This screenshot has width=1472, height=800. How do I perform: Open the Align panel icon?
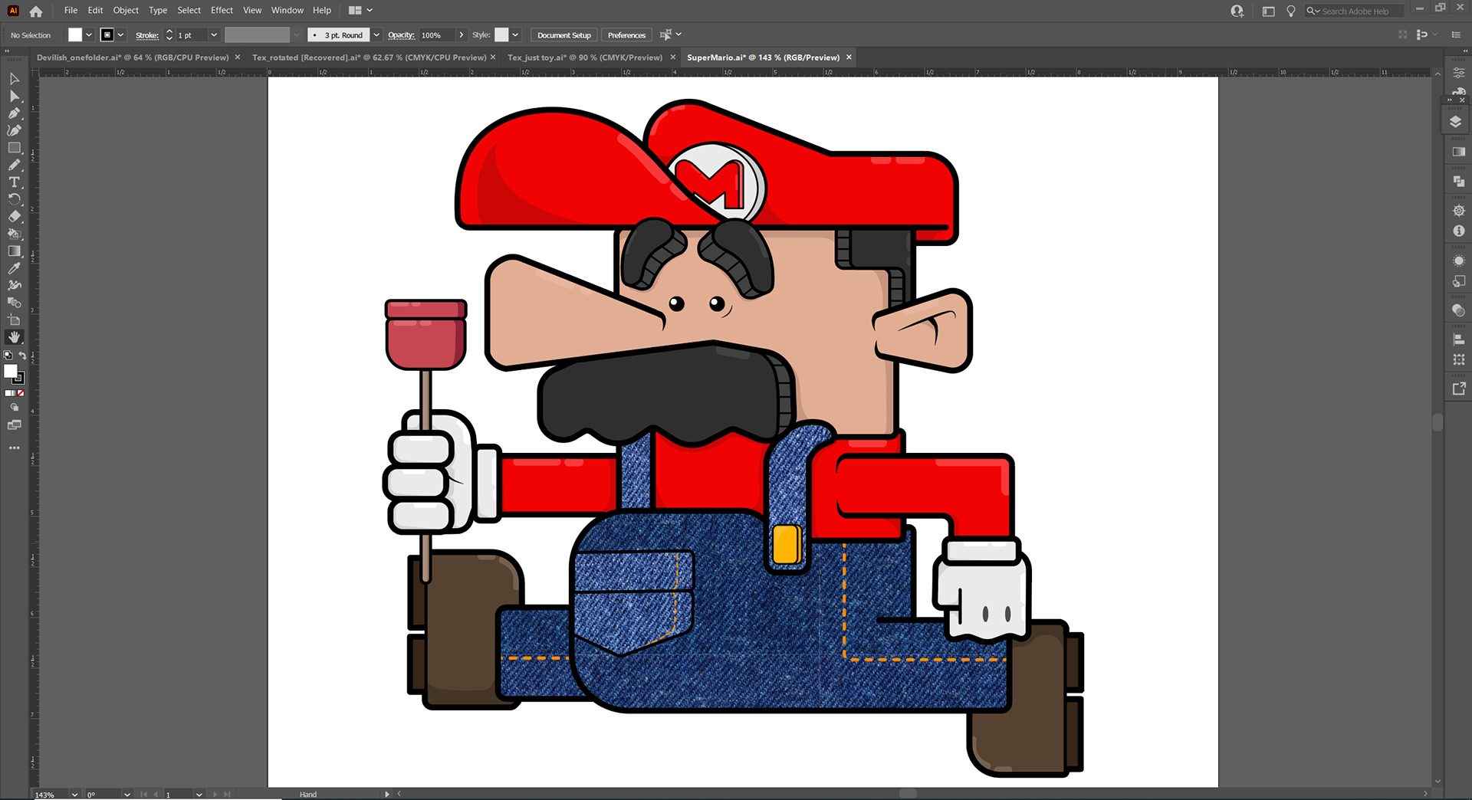[x=1458, y=339]
